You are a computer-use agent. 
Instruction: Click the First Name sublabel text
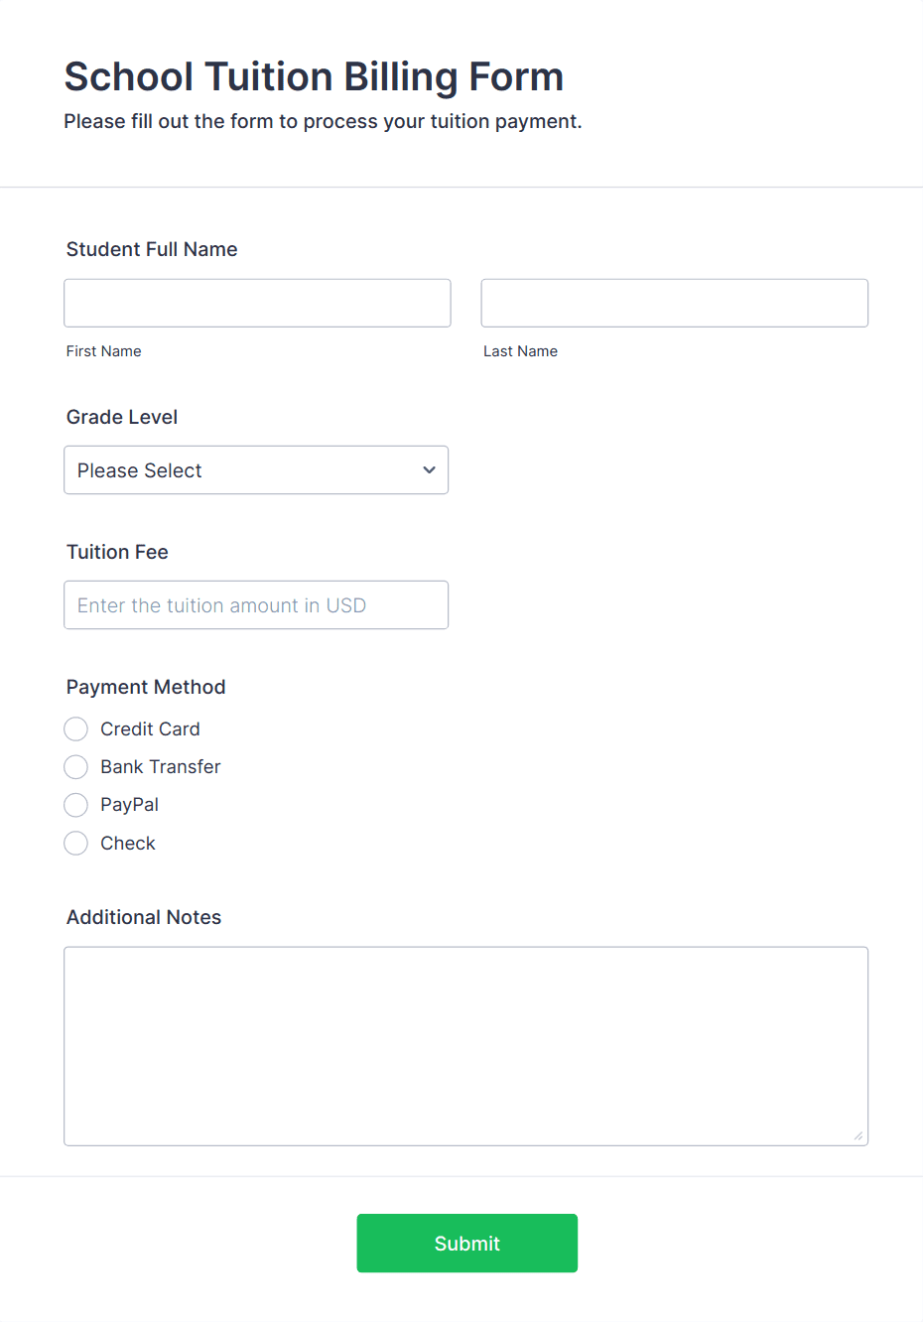(103, 350)
